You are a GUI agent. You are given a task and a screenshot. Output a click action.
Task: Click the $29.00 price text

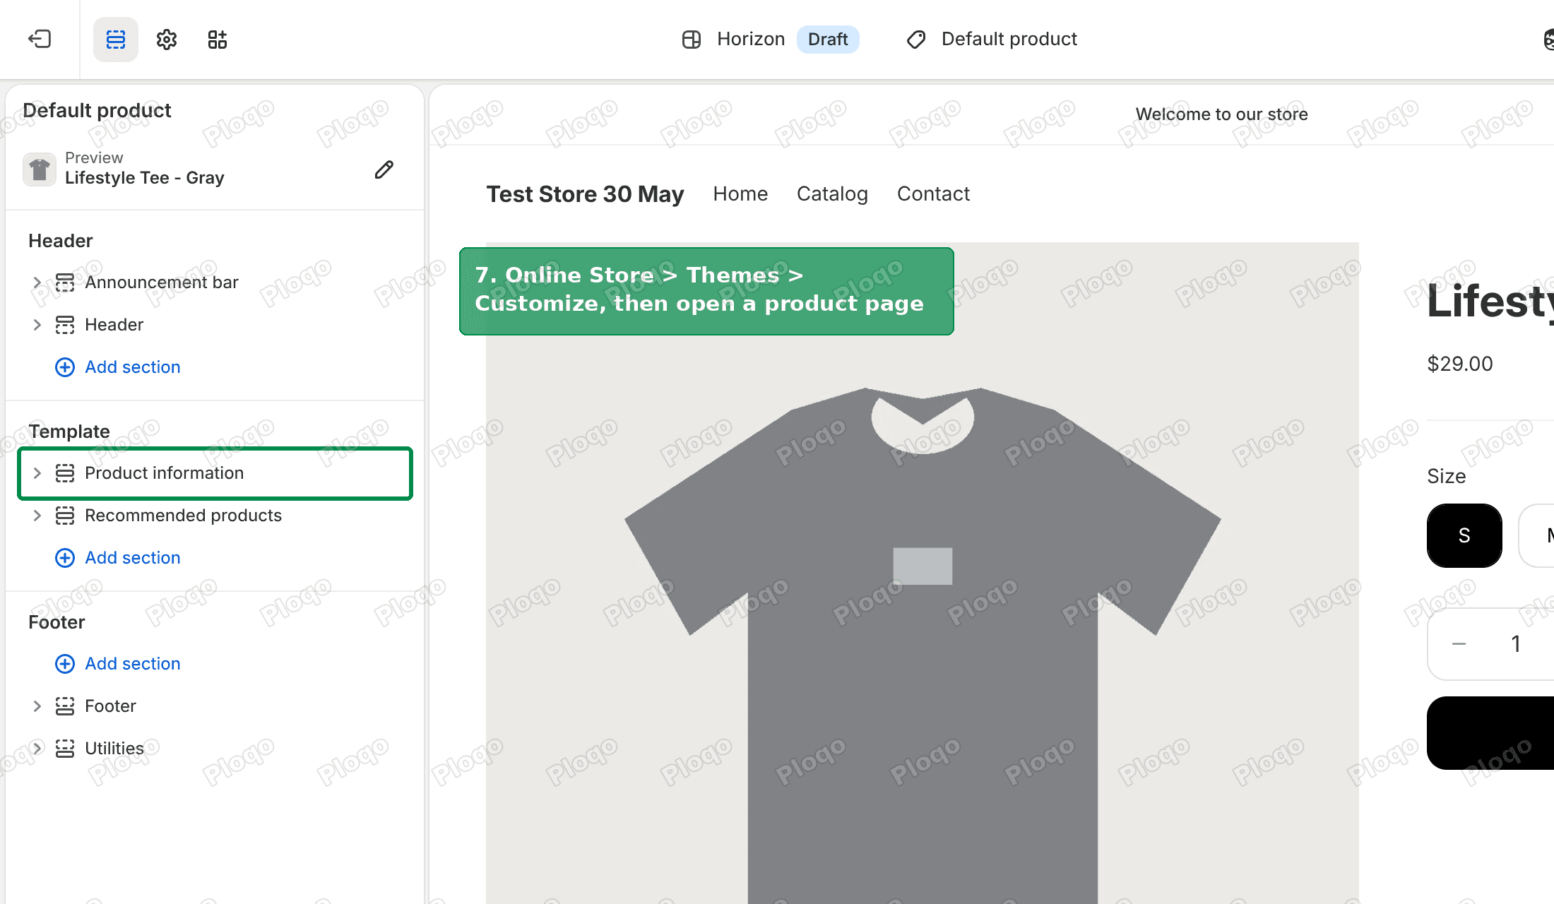[x=1460, y=364]
